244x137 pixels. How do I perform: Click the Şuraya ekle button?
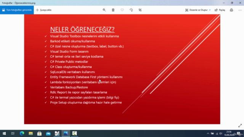44,10
